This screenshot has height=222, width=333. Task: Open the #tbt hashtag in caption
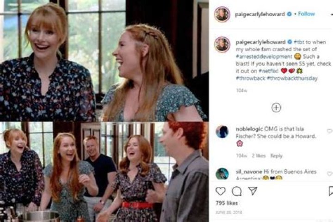click(x=299, y=42)
